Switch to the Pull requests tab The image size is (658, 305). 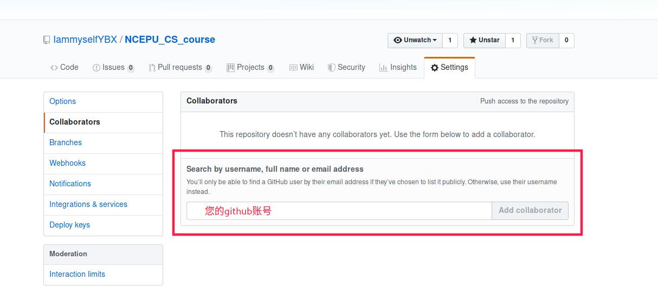click(180, 68)
